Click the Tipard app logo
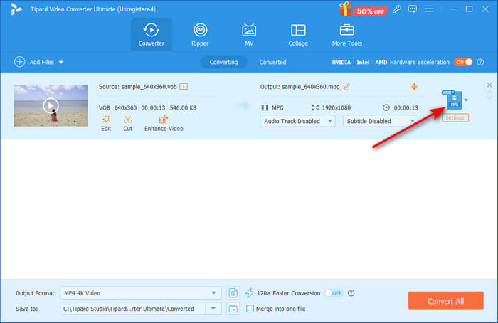Screen dimensions: 498x323 (x=16, y=9)
